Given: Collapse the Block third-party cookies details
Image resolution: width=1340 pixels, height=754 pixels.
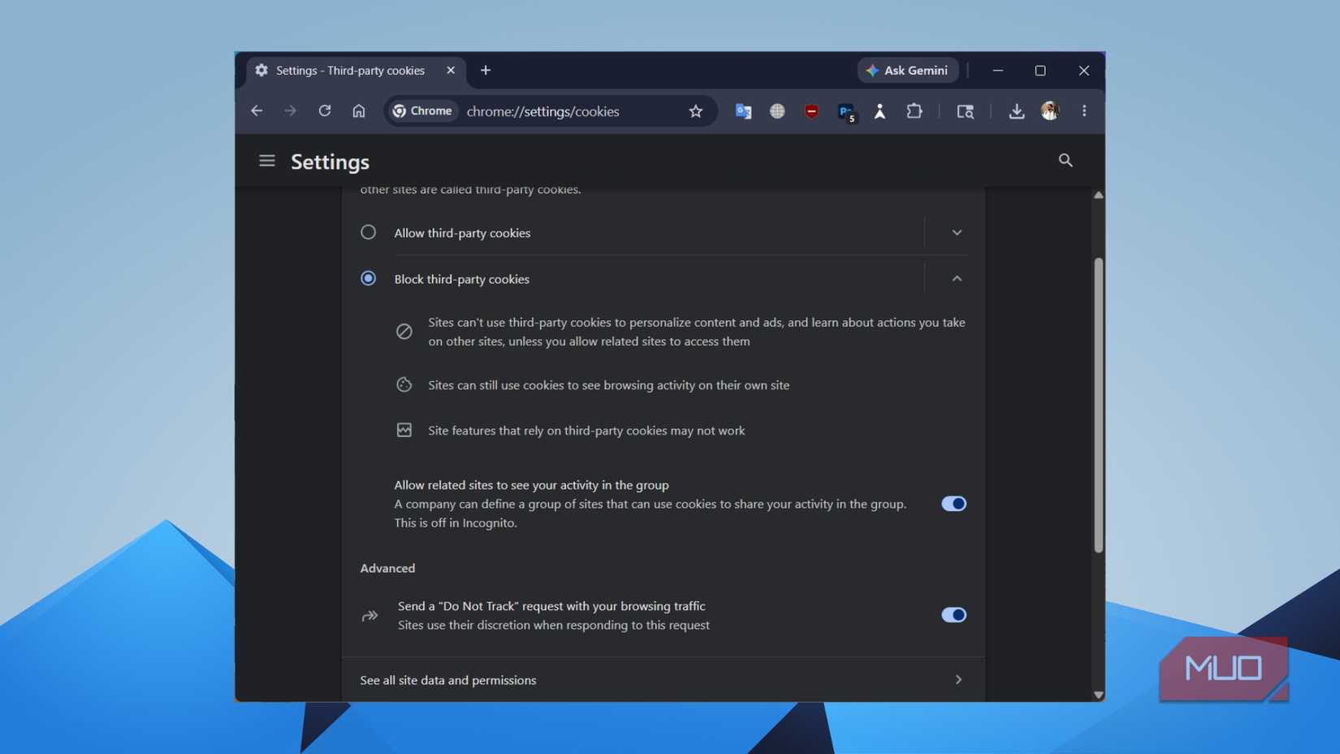Looking at the screenshot, I should click(957, 279).
